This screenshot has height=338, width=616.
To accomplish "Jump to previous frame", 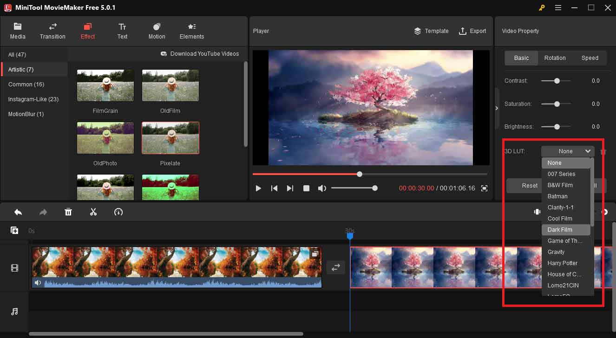I will tap(274, 188).
